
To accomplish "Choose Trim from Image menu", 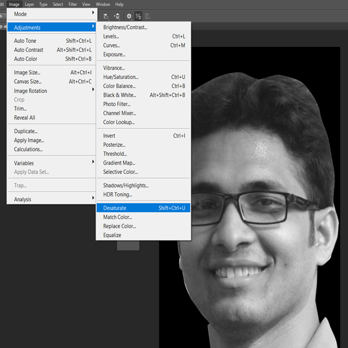I will (52, 108).
